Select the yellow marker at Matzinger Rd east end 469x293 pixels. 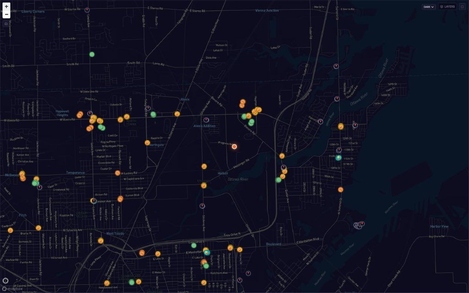pos(282,156)
